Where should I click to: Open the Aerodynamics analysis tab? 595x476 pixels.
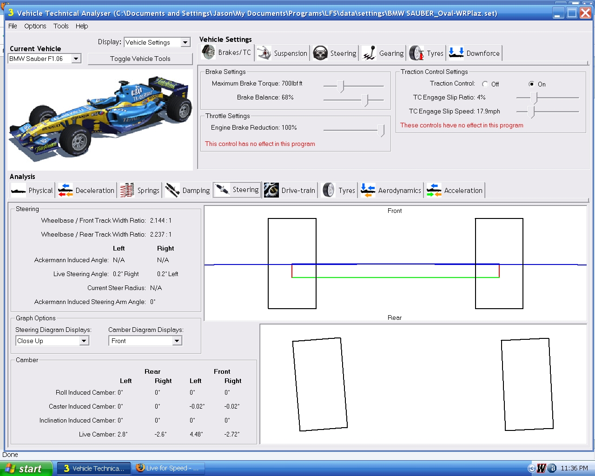click(391, 191)
